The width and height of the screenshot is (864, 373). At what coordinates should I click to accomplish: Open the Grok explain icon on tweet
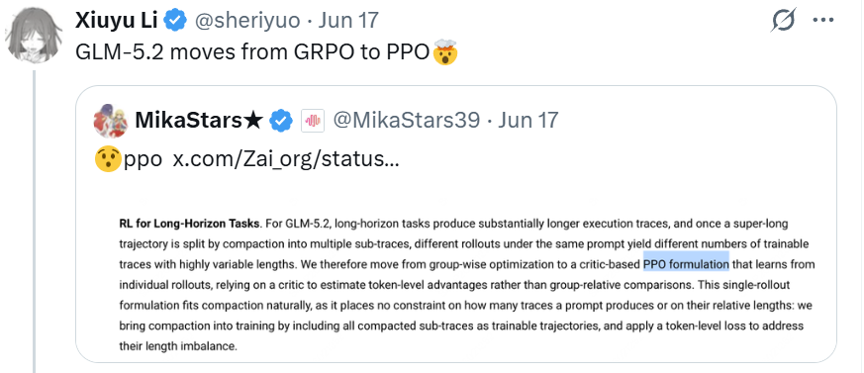pos(784,21)
